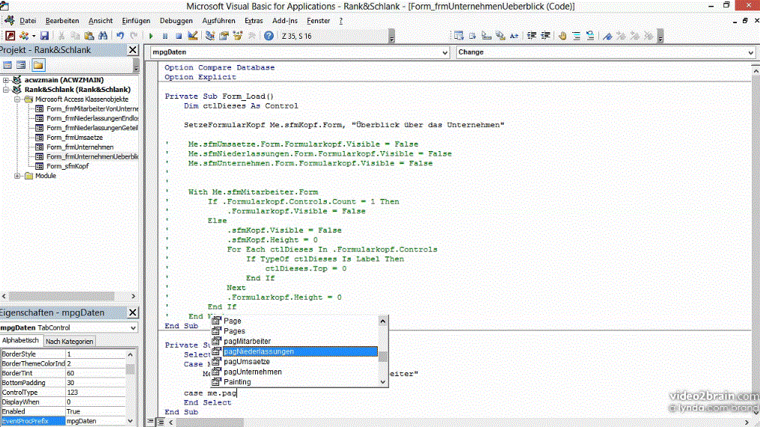Image resolution: width=760 pixels, height=427 pixels.
Task: Comment out the selected block
Action: click(576, 36)
